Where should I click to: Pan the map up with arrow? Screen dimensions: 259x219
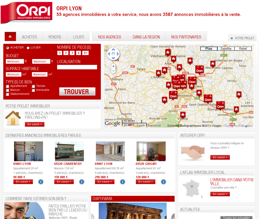113,49
